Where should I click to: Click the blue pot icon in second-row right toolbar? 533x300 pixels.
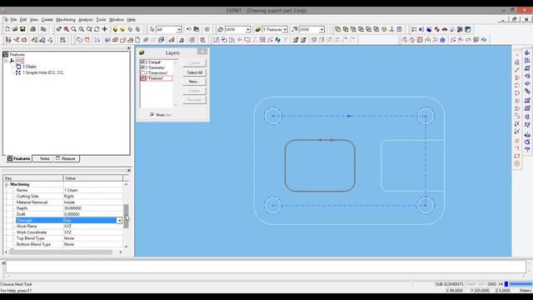442,40
